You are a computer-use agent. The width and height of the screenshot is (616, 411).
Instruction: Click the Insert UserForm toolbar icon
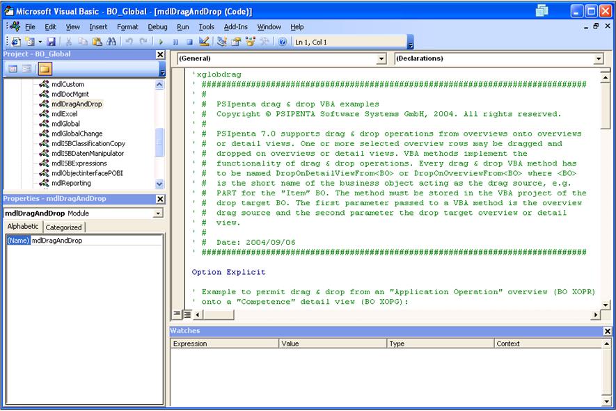click(30, 42)
